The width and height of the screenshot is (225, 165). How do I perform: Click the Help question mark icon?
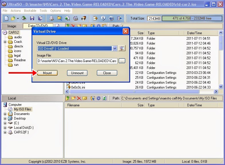tap(111, 18)
